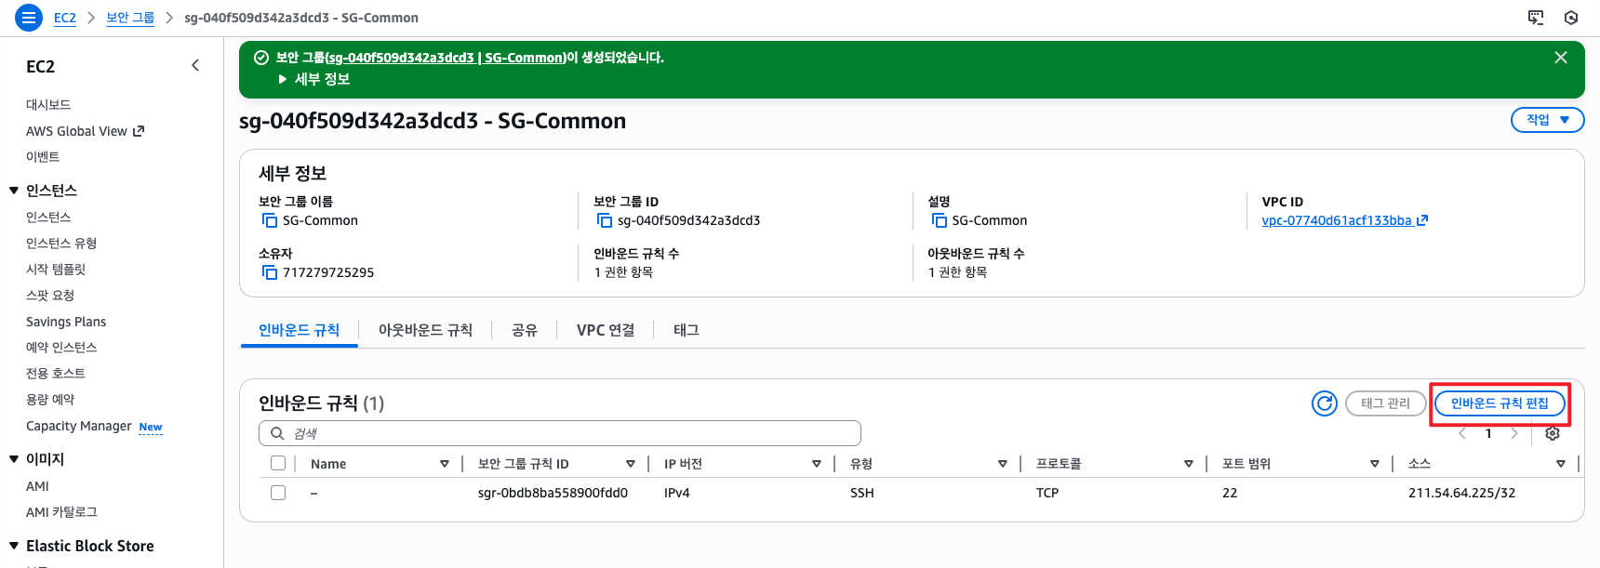1600x568 pixels.
Task: Open the VPC 연결 tab
Action: tap(606, 330)
